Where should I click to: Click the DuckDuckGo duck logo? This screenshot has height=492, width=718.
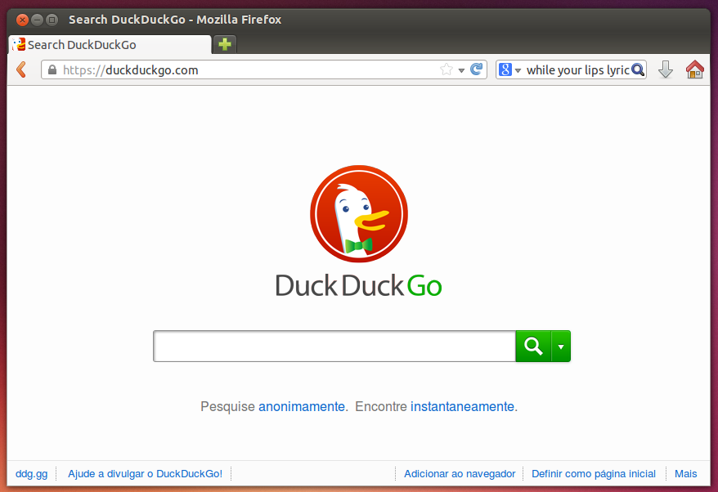[x=358, y=214]
